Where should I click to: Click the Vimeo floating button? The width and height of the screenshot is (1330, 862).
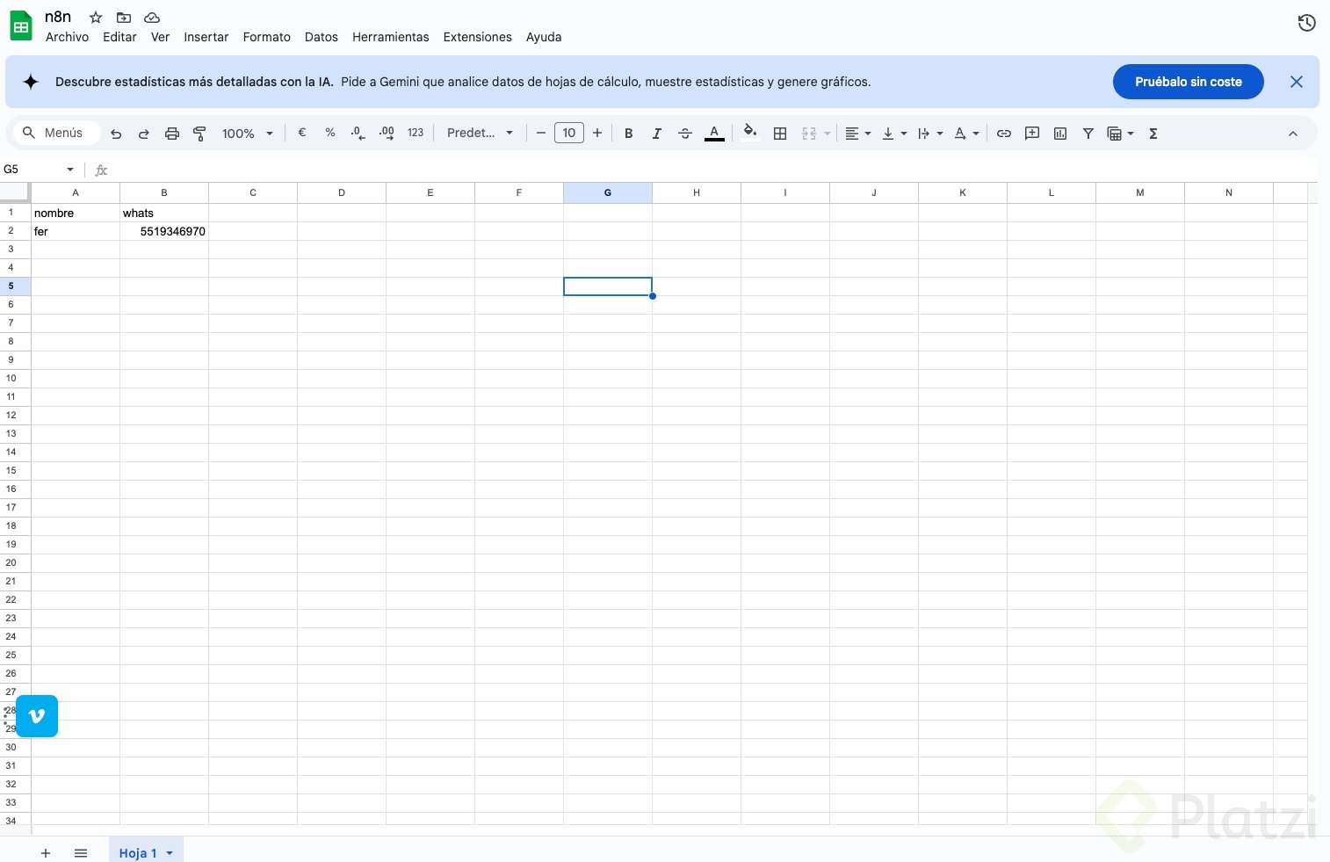[37, 716]
